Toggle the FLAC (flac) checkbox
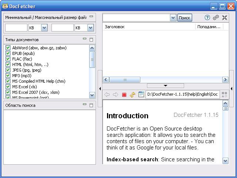 [8, 59]
